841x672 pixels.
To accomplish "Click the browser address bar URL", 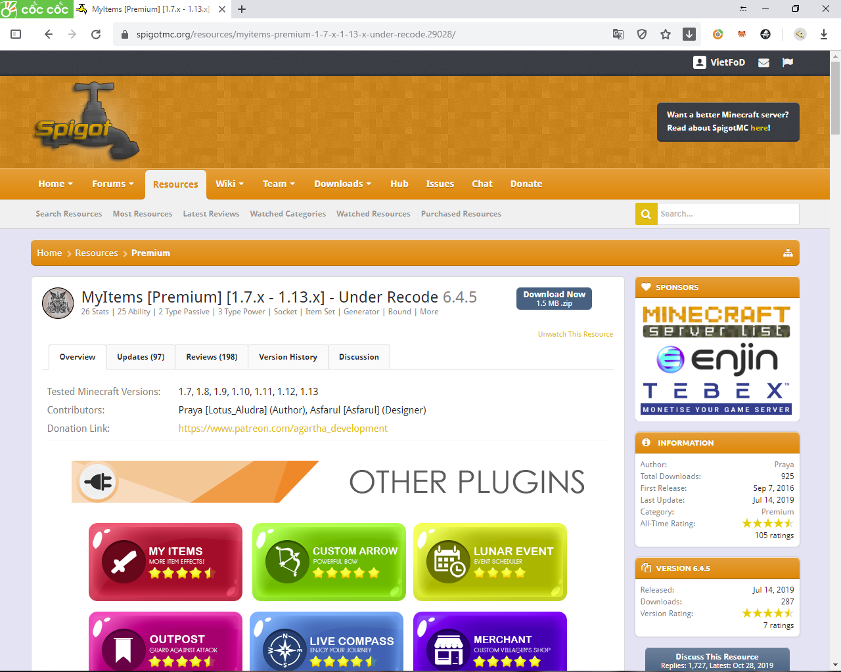I will pos(296,34).
